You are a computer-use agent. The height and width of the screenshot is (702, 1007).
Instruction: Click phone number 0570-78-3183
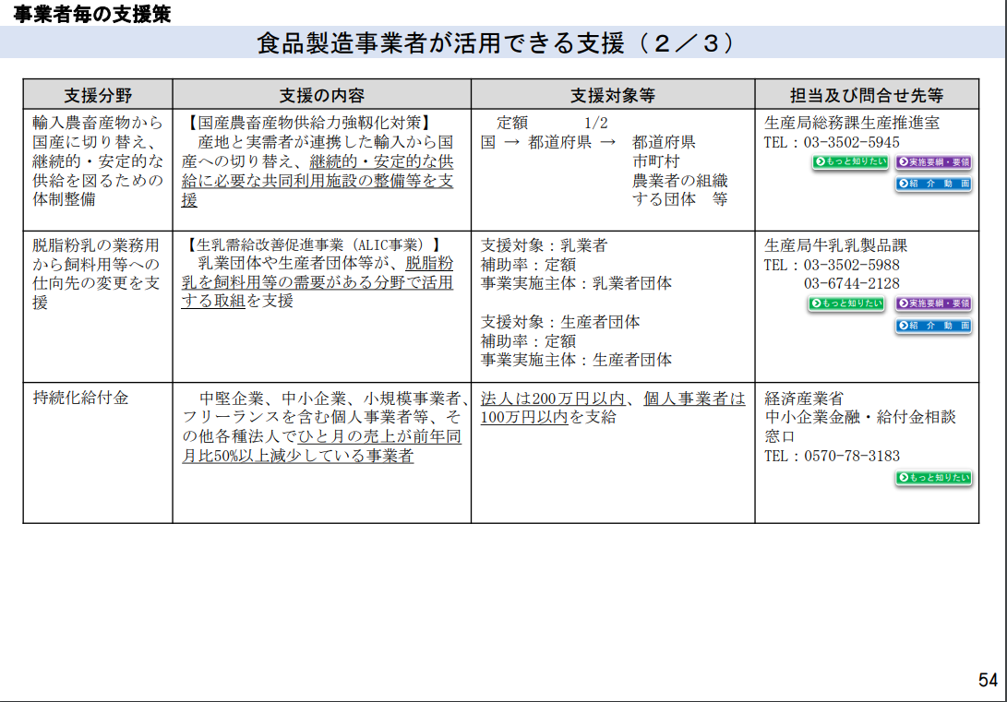pos(852,457)
